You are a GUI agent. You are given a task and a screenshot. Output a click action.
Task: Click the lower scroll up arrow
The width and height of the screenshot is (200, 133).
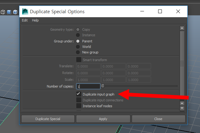(x=182, y=104)
